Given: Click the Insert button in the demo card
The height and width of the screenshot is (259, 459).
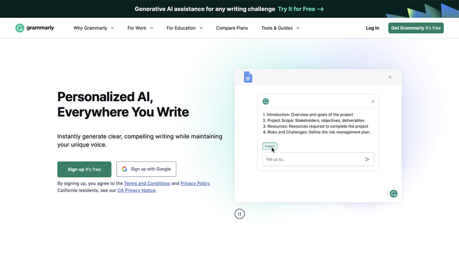Looking at the screenshot, I should pyautogui.click(x=269, y=146).
